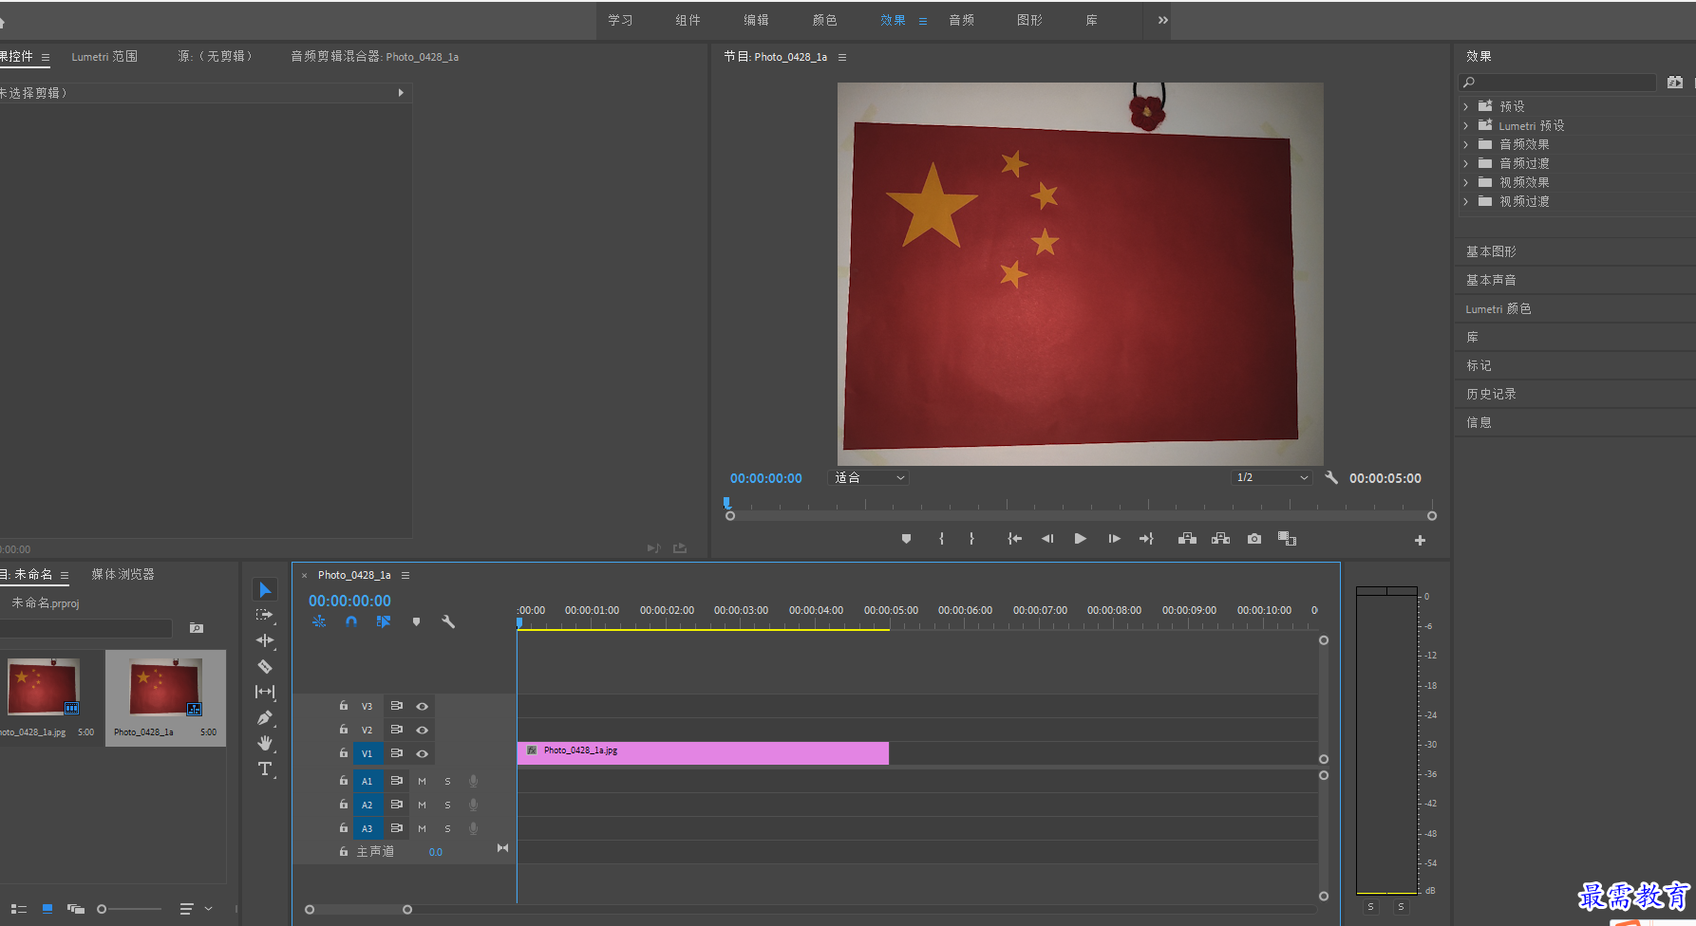Switch to the 组件 workspace
This screenshot has width=1696, height=926.
coord(688,20)
